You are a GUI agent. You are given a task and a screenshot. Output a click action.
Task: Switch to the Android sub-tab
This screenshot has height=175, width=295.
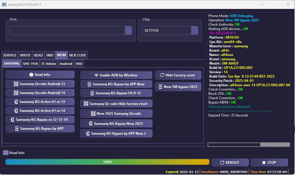(66, 64)
